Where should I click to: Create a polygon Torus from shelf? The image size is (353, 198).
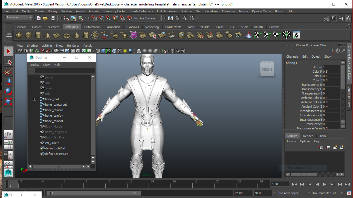point(66,35)
